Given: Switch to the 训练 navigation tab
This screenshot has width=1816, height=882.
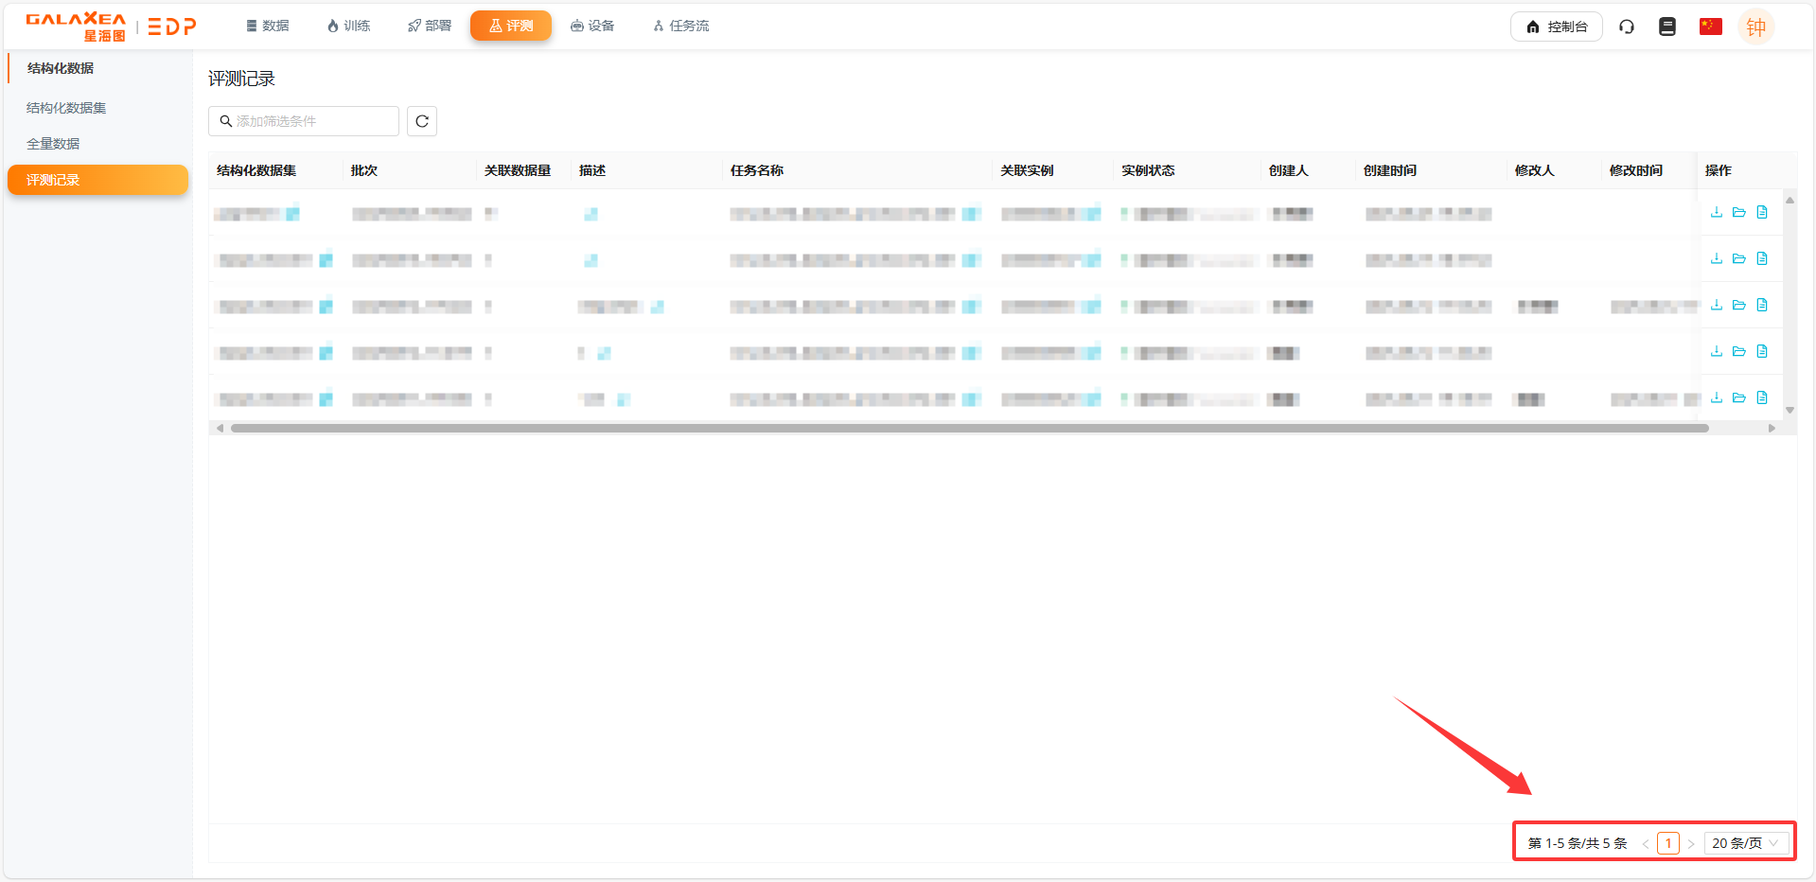Looking at the screenshot, I should pyautogui.click(x=348, y=26).
